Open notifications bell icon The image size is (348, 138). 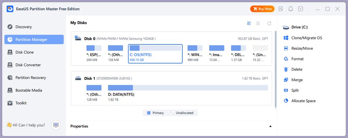291,9
